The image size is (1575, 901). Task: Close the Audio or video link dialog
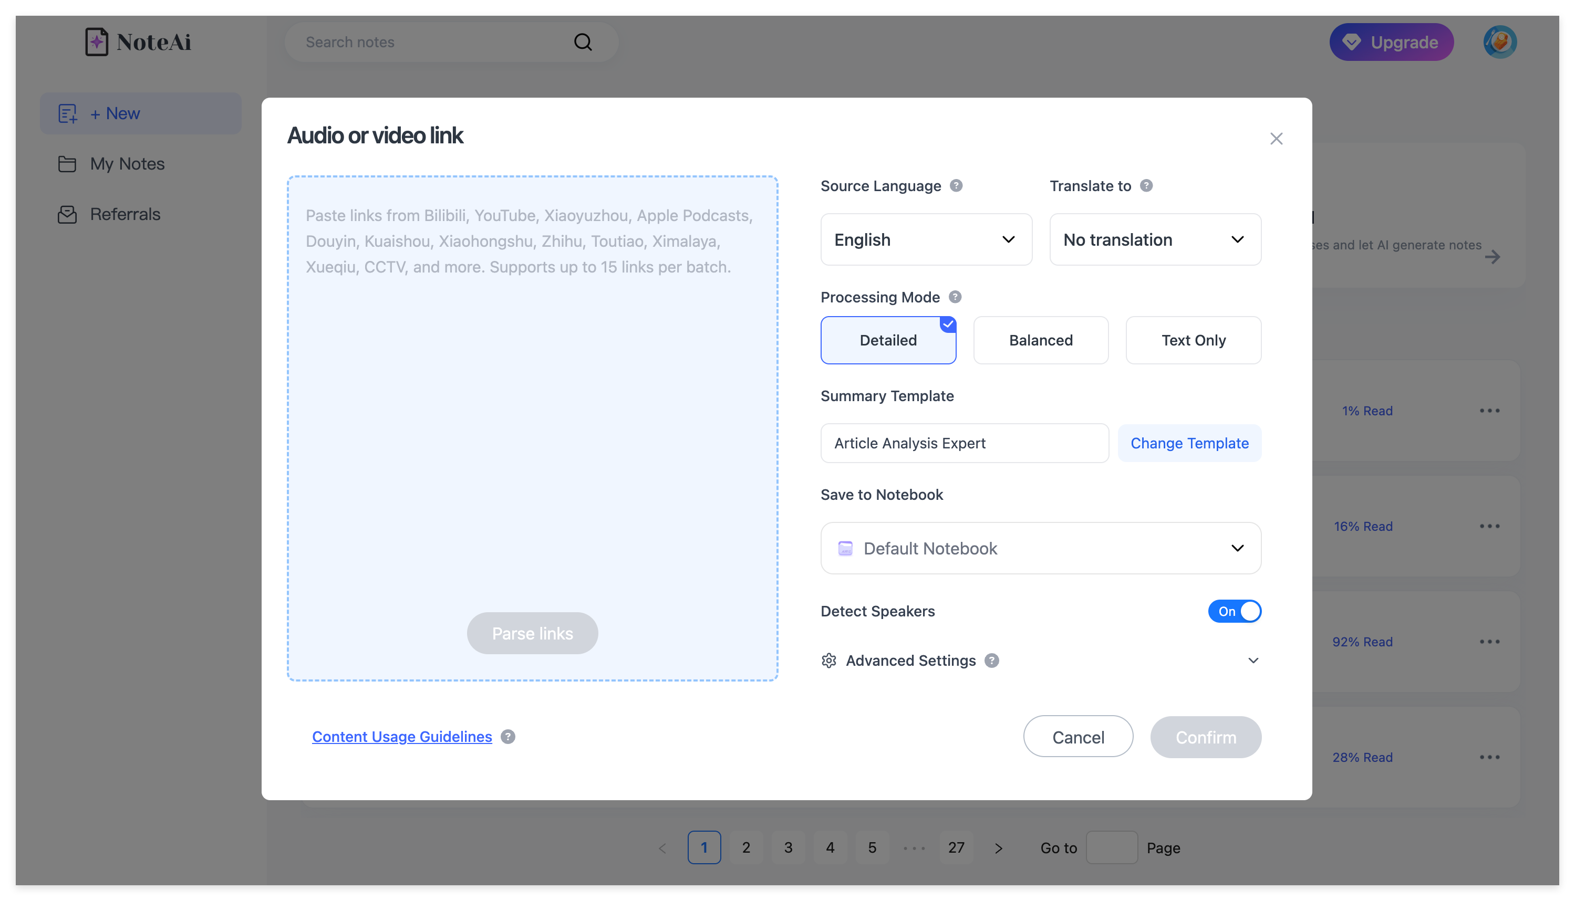[x=1276, y=139]
